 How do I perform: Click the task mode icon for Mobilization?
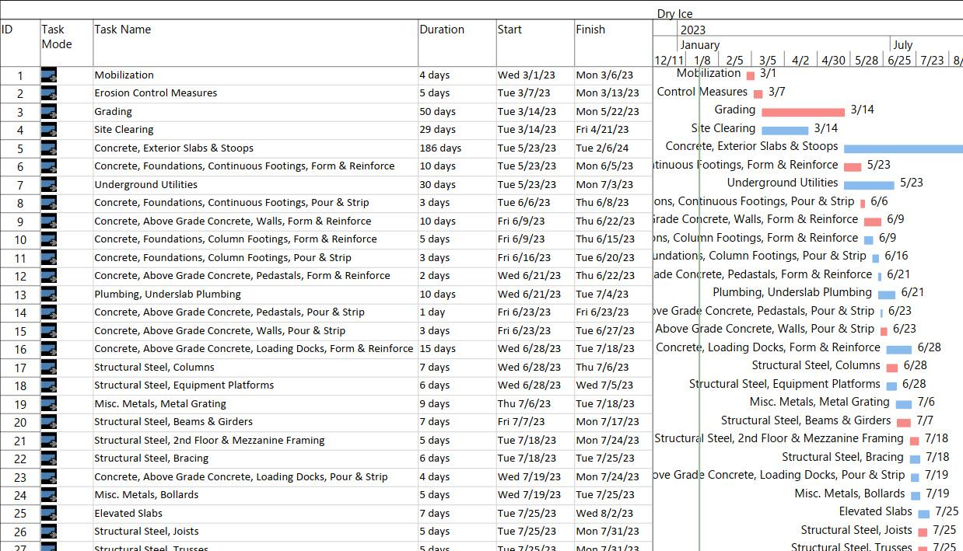point(49,75)
